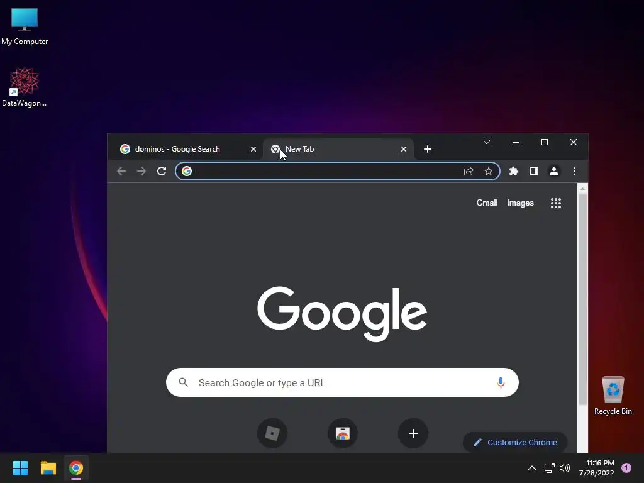
Task: Select the New Tab tab
Action: 338,149
